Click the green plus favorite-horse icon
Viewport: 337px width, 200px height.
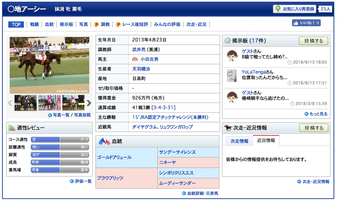pyautogui.click(x=278, y=9)
